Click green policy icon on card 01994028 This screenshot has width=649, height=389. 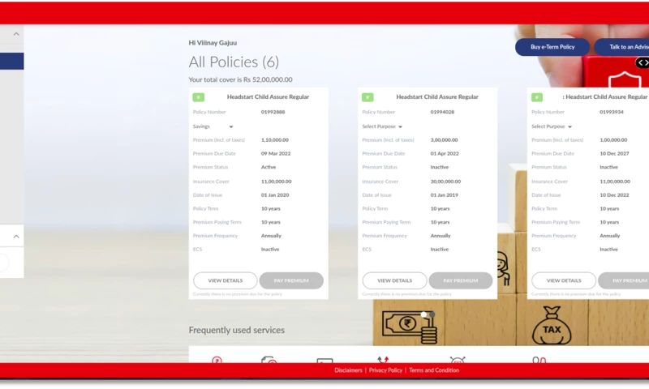(367, 97)
